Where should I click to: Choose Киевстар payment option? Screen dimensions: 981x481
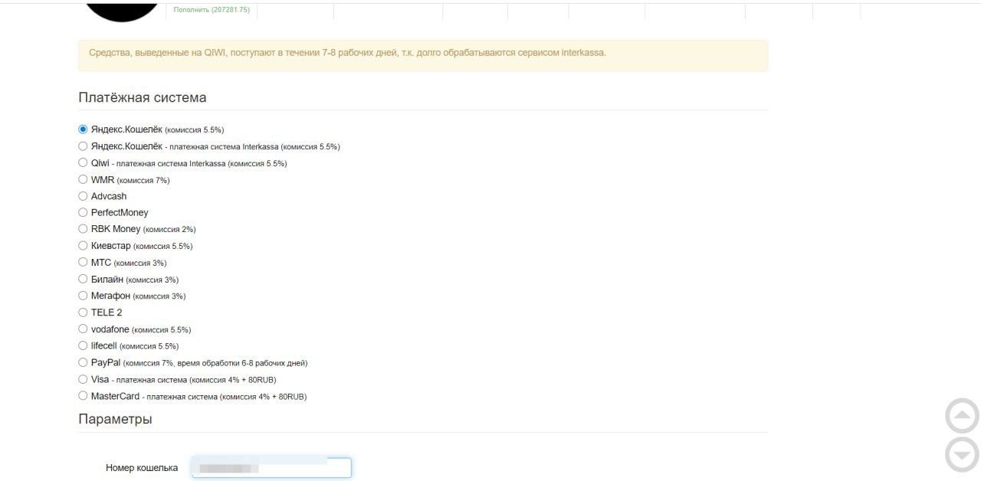tap(83, 245)
